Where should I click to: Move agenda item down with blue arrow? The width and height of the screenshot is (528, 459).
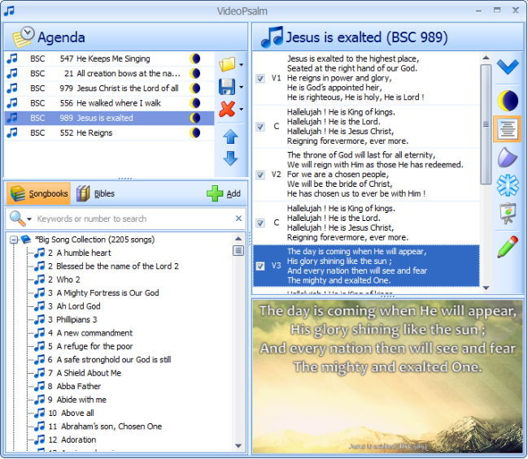click(x=230, y=158)
